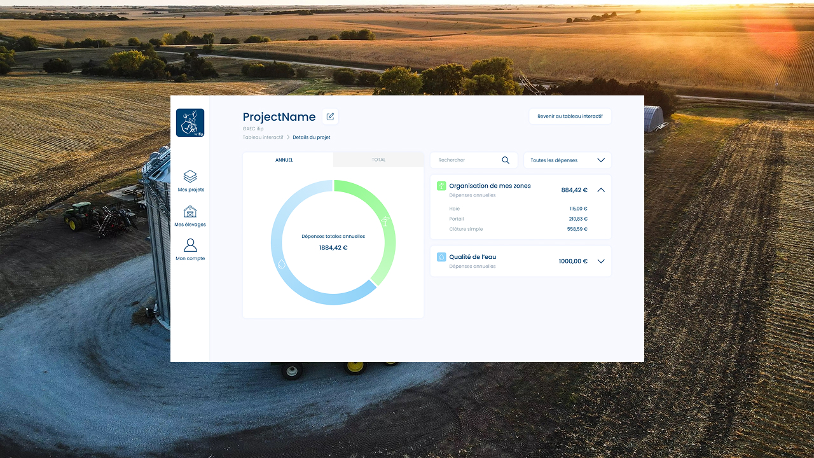Select the Clôture simple expense row
Viewport: 814px width, 458px height.
[x=518, y=229]
